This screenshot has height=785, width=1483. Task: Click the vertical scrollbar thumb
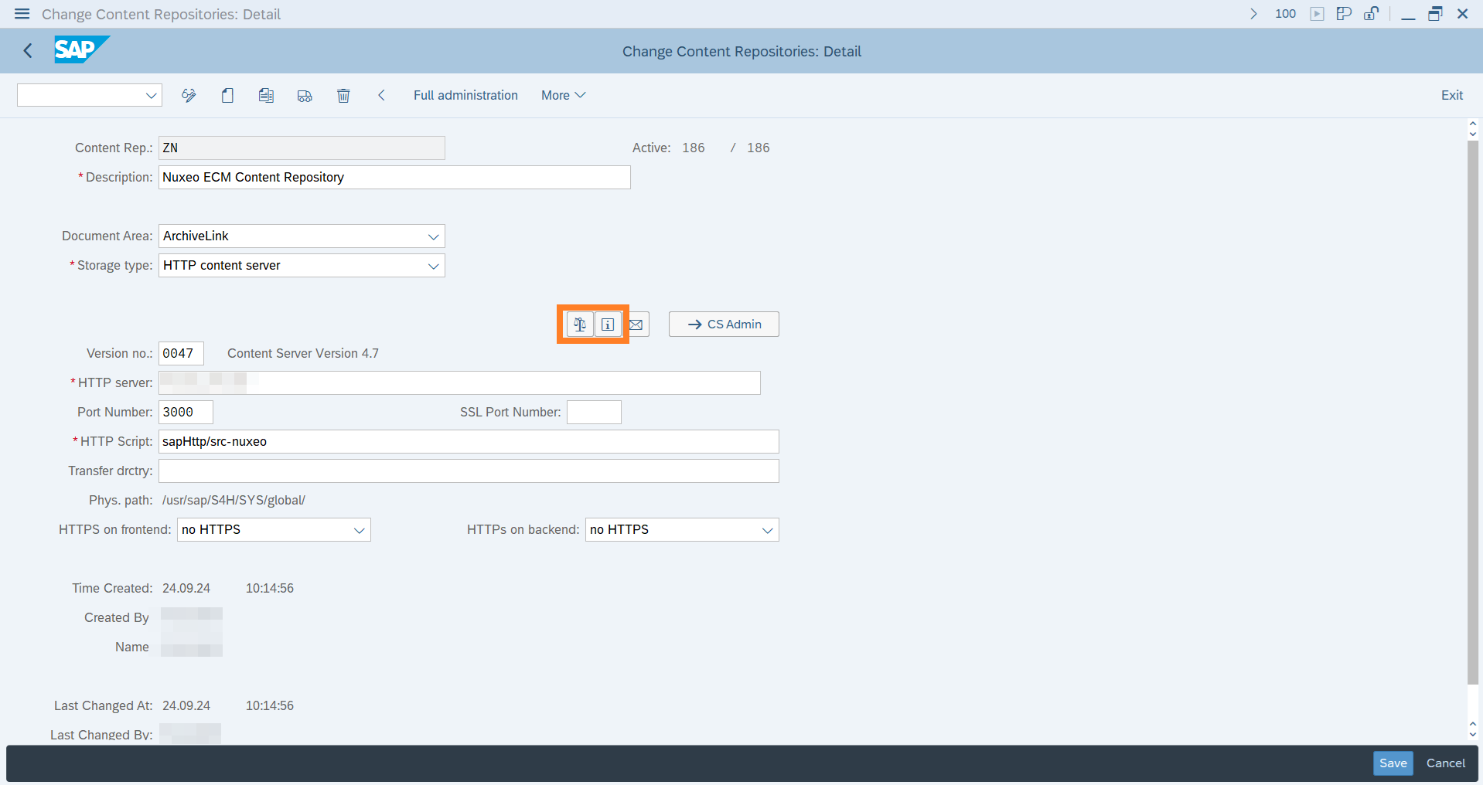[1473, 413]
